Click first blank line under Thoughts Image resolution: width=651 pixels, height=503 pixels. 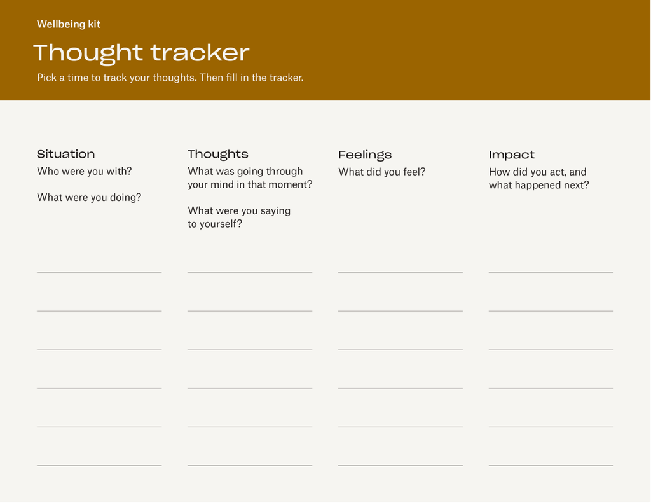[250, 272]
